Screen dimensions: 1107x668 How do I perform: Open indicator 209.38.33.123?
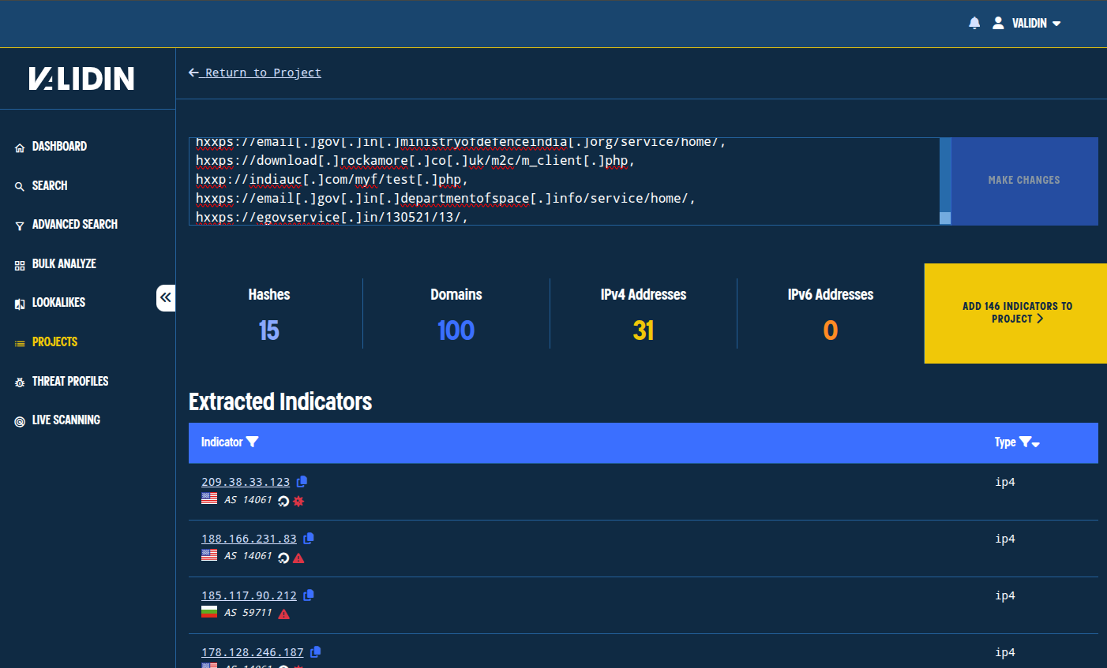click(246, 482)
